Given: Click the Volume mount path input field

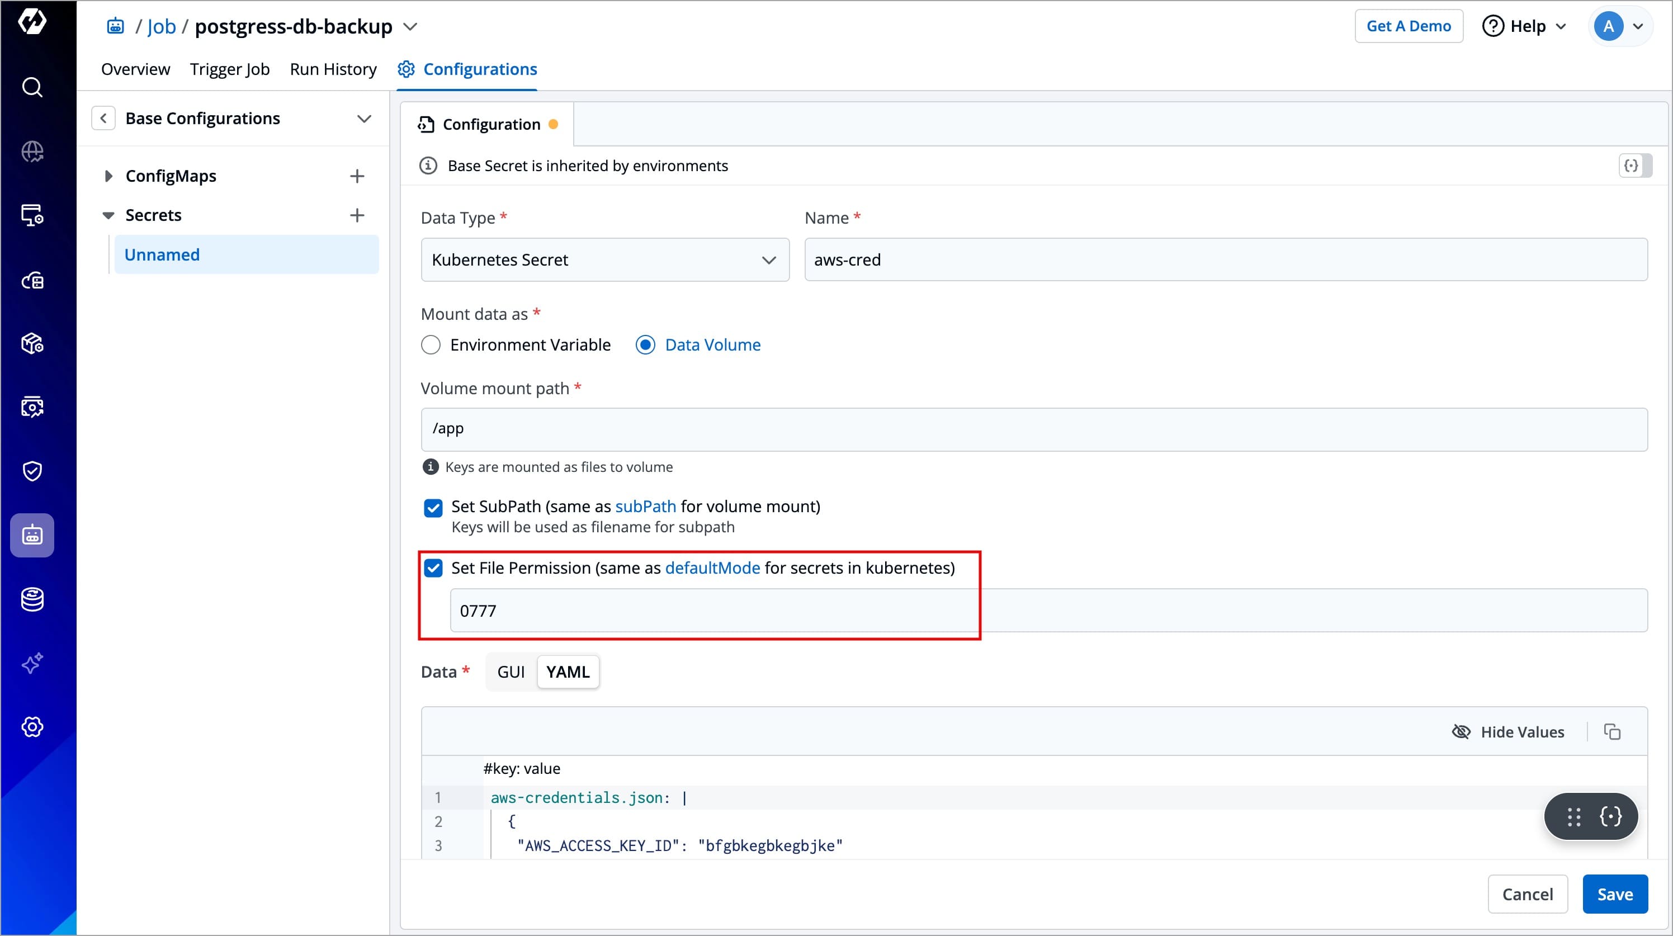Looking at the screenshot, I should click(x=1033, y=429).
